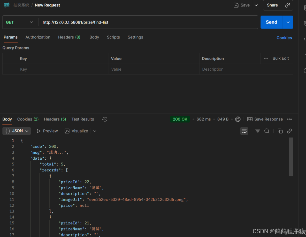Screen dimensions: 306x237
Task: Click the response history clock icon
Action: tap(105, 119)
